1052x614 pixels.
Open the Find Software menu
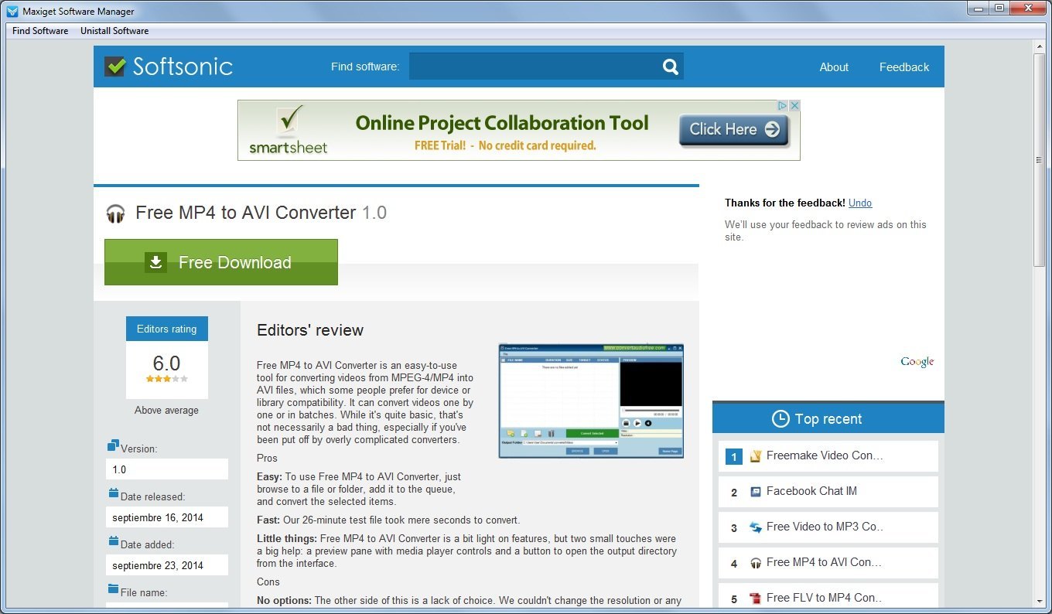[39, 31]
